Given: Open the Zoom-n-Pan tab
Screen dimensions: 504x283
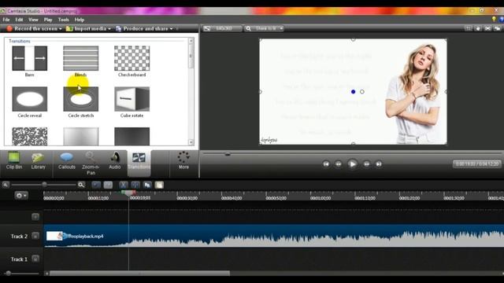Looking at the screenshot, I should click(x=91, y=164).
